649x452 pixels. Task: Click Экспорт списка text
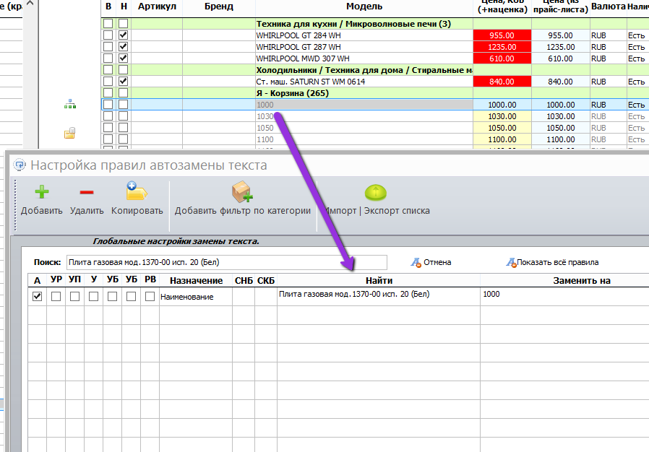click(x=397, y=211)
